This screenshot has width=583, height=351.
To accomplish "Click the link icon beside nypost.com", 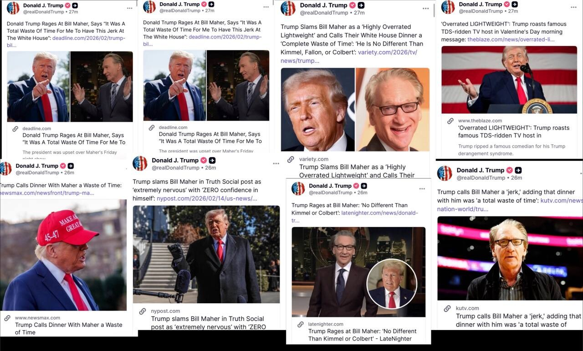I will [x=143, y=311].
